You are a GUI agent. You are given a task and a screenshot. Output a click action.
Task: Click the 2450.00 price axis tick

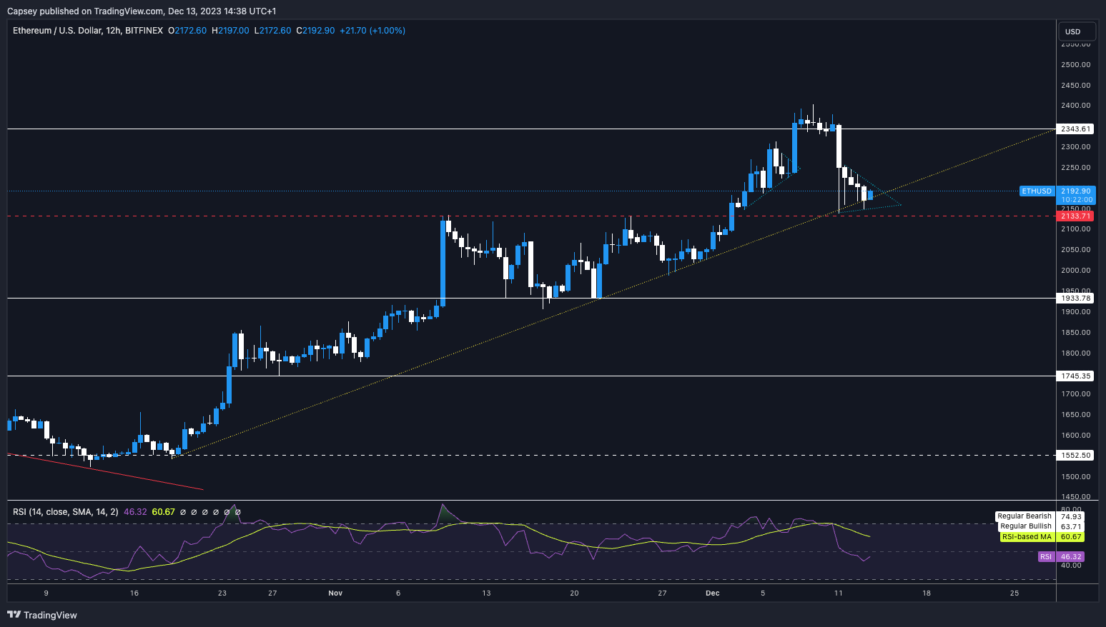pos(1076,85)
